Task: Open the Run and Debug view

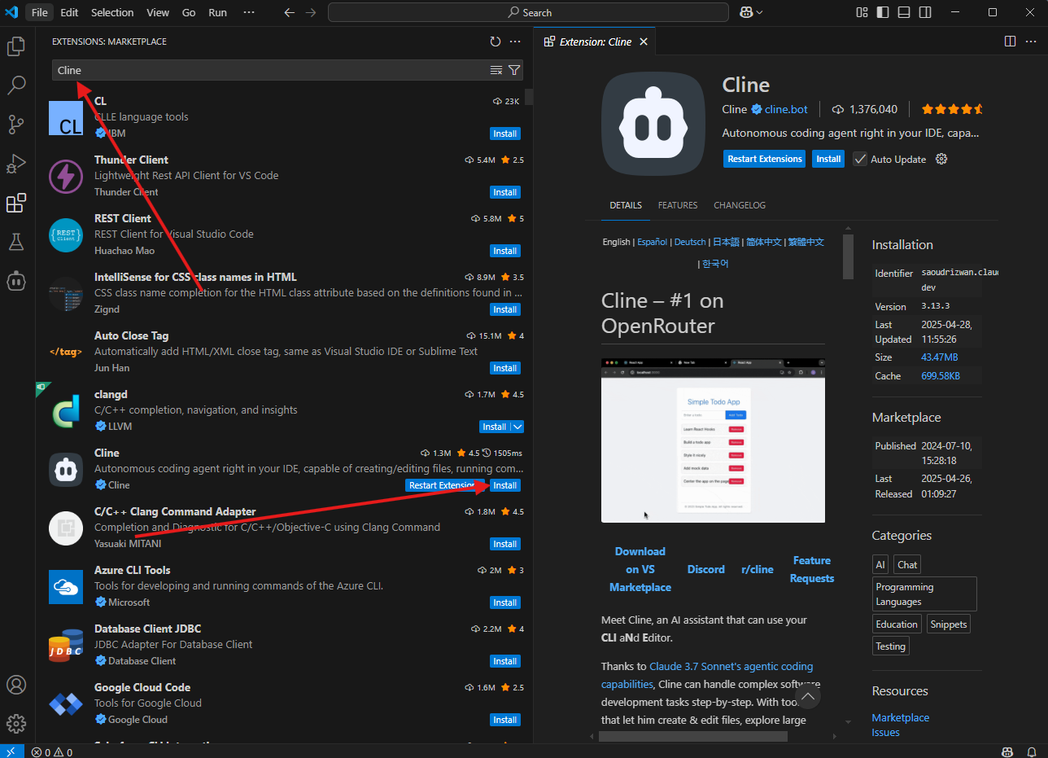Action: point(16,164)
